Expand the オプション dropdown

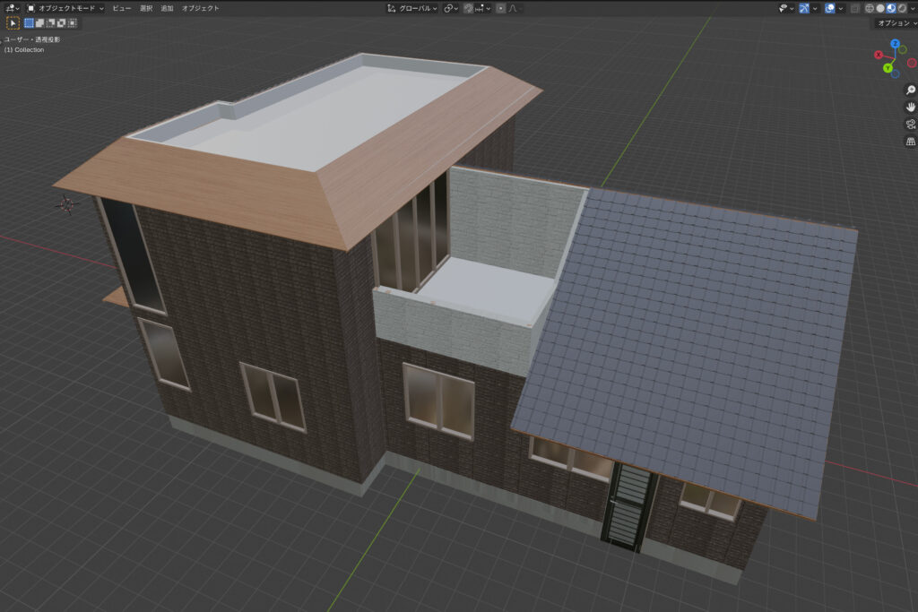[895, 22]
